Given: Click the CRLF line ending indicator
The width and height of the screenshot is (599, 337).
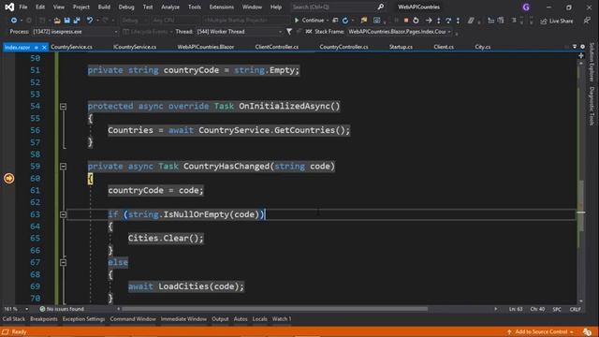Looking at the screenshot, I should click(575, 309).
